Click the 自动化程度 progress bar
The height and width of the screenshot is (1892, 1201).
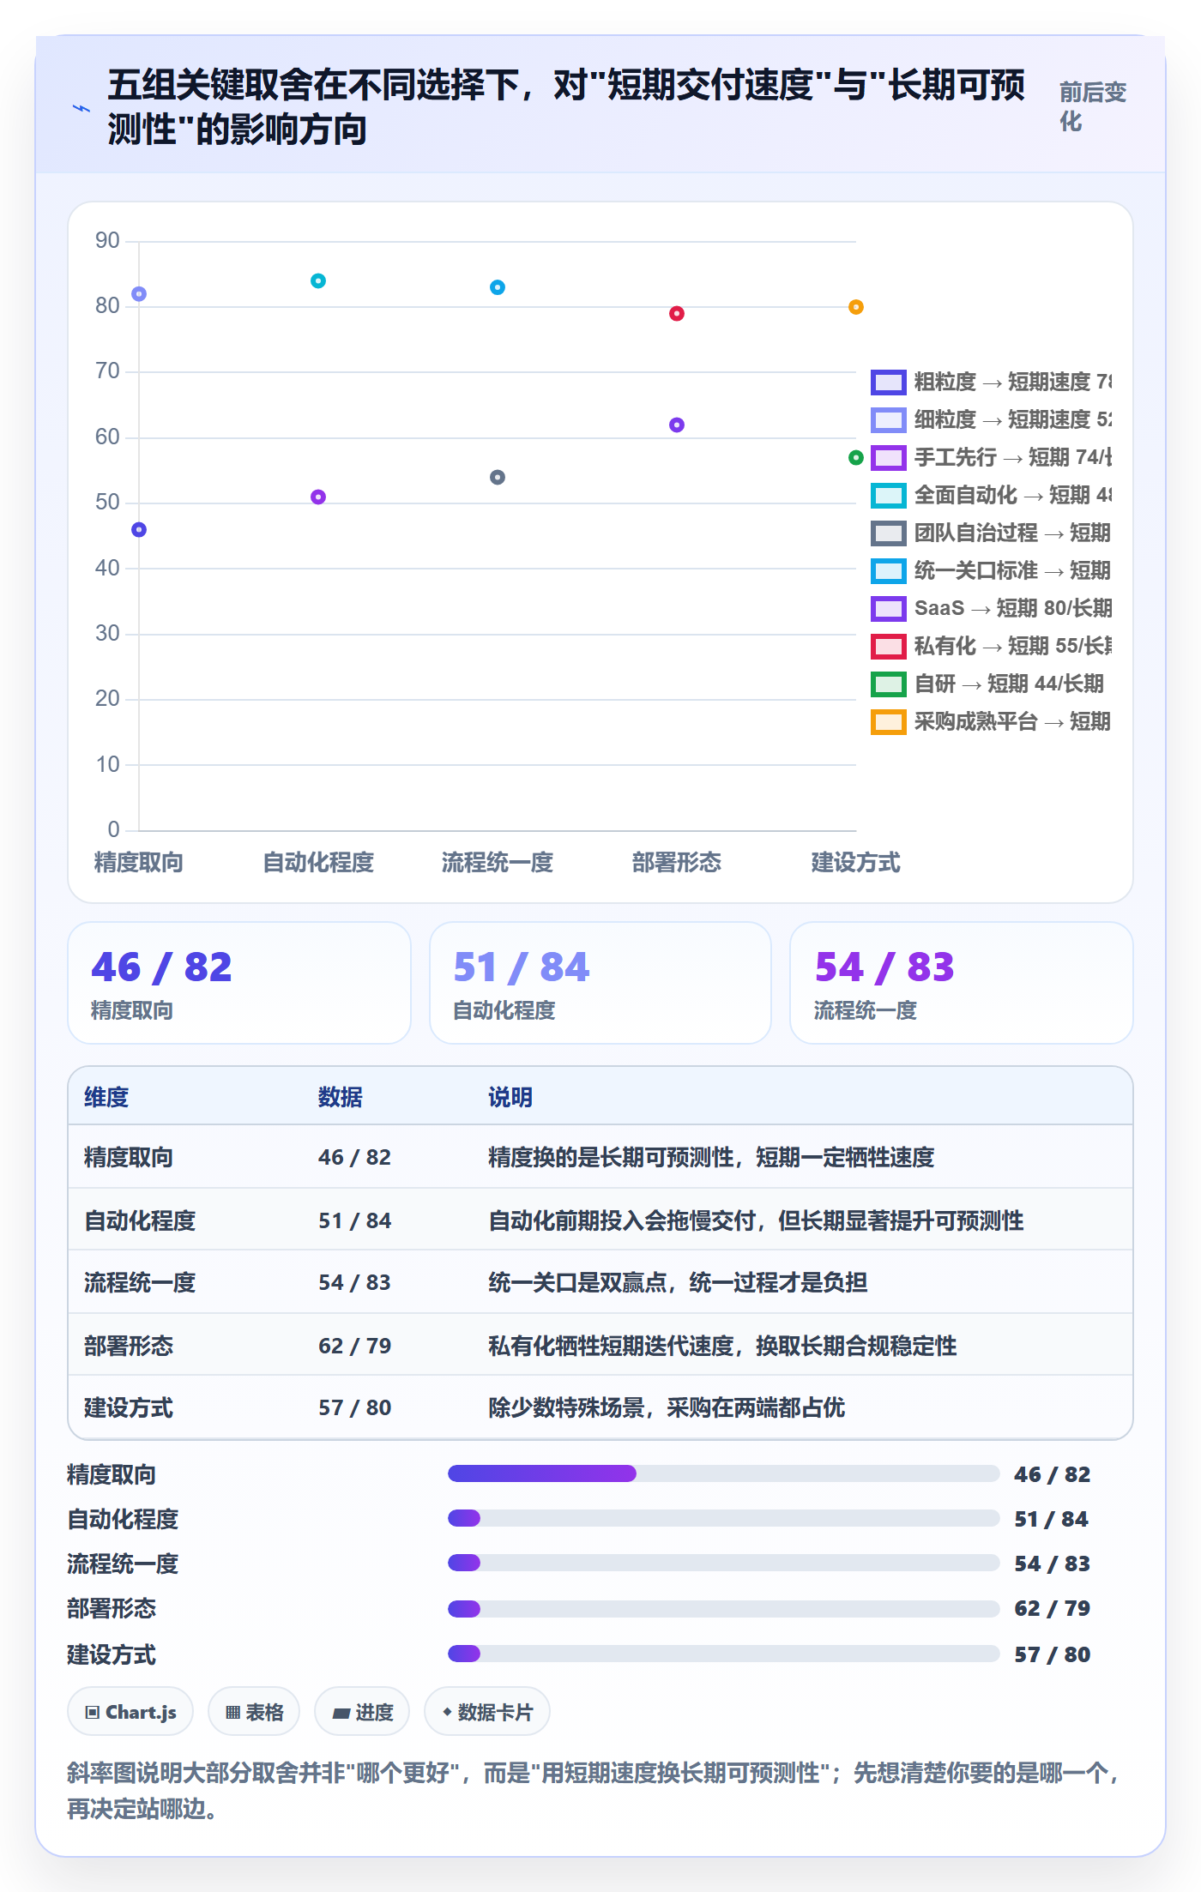pyautogui.click(x=724, y=1518)
